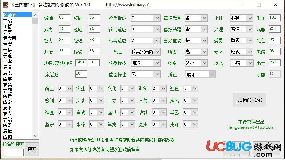Open the 喜好武具 dropdown
Image resolution: width=285 pixels, height=160 pixels.
pos(196,18)
